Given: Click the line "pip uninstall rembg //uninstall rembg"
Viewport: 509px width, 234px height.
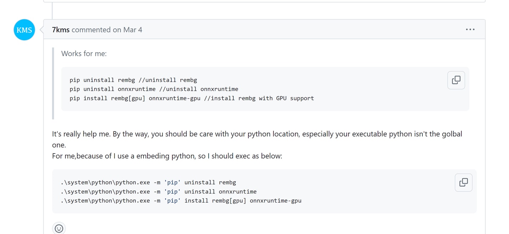Looking at the screenshot, I should point(133,80).
